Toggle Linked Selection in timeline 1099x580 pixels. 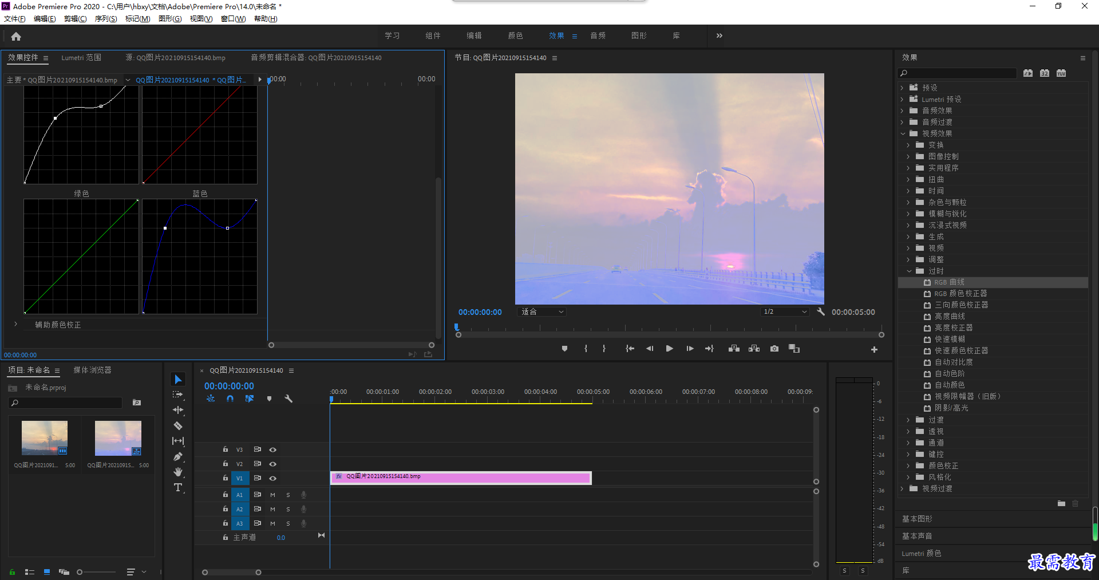pos(250,398)
